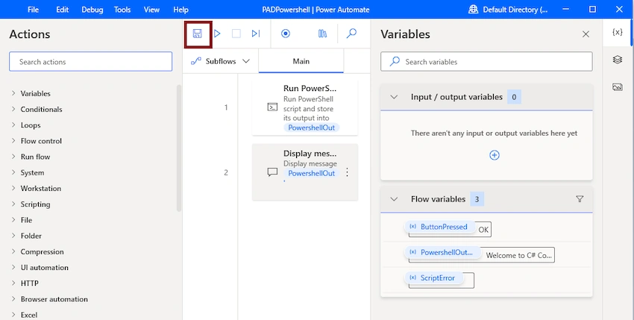
Task: Collapse the Flow variables section
Action: 394,199
